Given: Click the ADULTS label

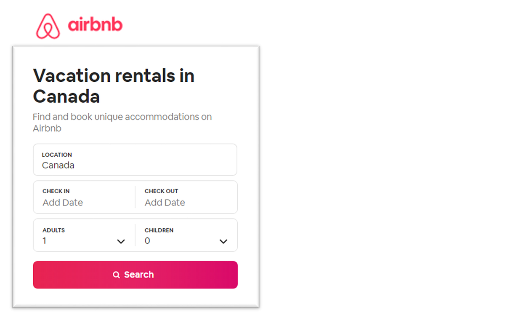Looking at the screenshot, I should click(53, 230).
